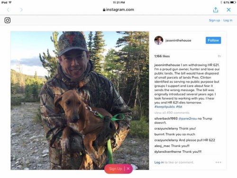237x178 pixels.
Task: Open the instagram.com address bar
Action: click(118, 9)
